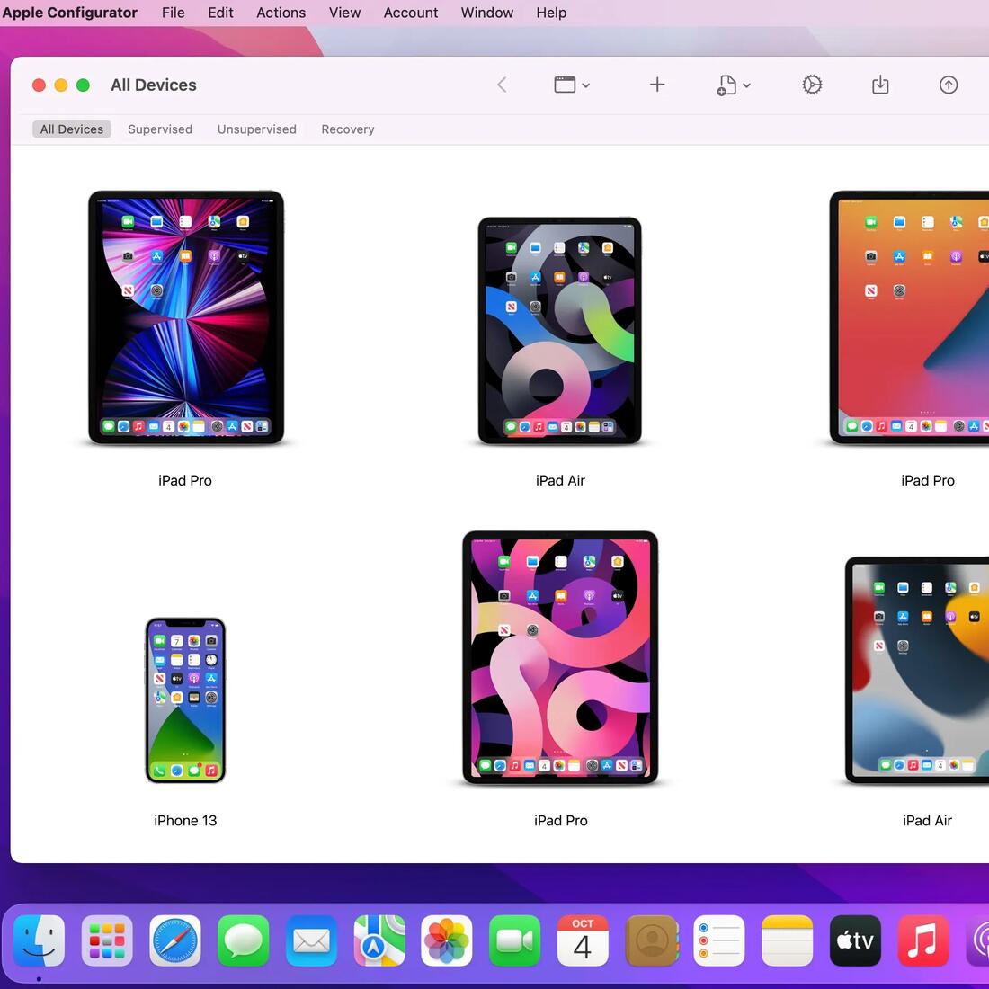Viewport: 989px width, 989px height.
Task: Open the Prepare (gear) tool
Action: click(x=812, y=85)
